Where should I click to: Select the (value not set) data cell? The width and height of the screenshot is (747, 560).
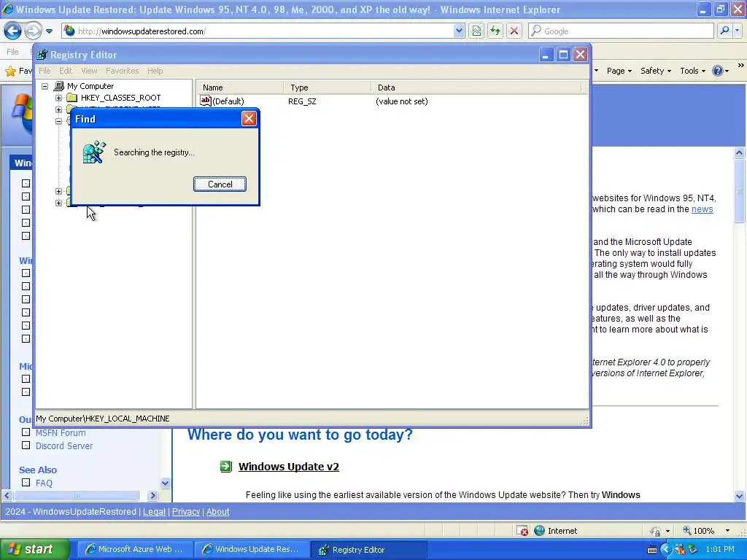[402, 101]
